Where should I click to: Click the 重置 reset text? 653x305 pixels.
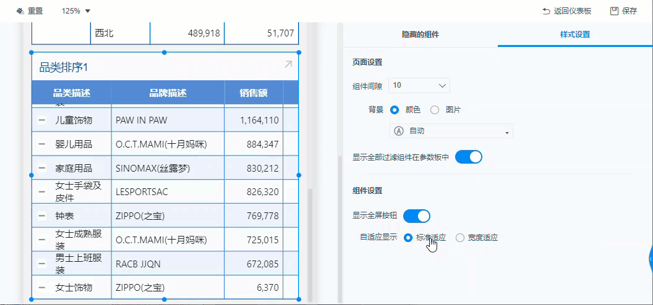point(35,11)
